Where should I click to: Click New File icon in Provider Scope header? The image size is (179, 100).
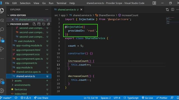tap(34, 24)
